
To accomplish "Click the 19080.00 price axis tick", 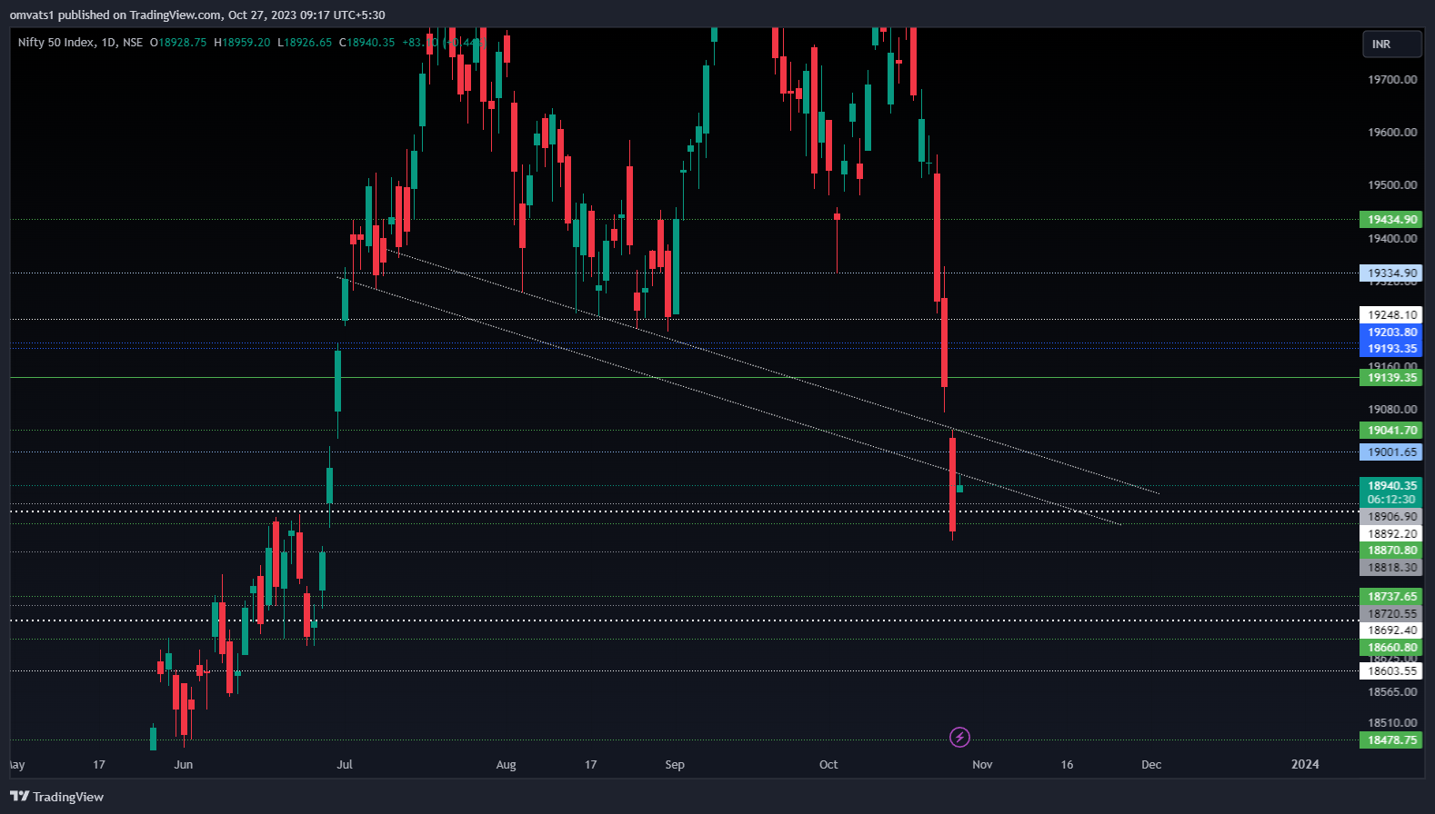I will pyautogui.click(x=1392, y=409).
